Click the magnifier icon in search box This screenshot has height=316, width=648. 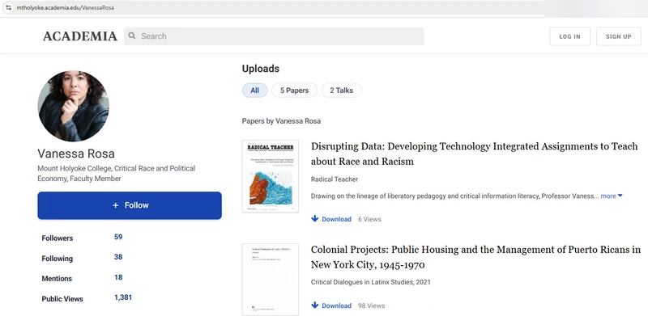coord(132,36)
